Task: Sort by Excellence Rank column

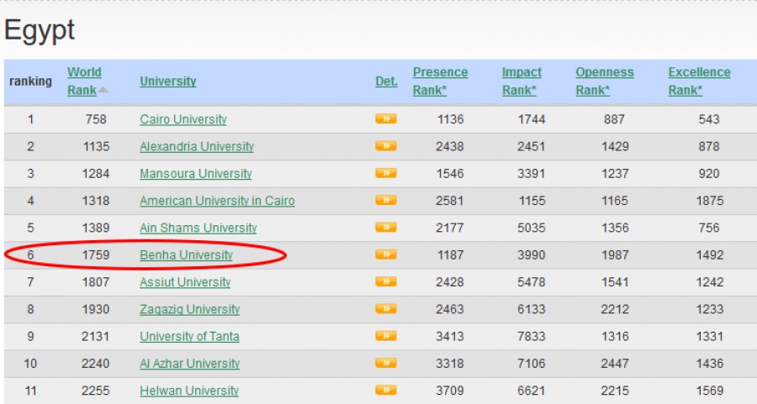Action: pyautogui.click(x=699, y=81)
